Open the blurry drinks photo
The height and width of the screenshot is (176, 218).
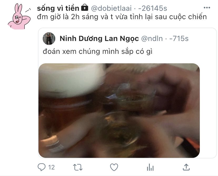click(x=119, y=111)
